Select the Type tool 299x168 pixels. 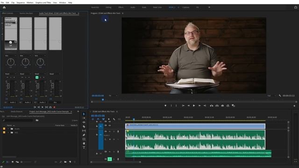(x=84, y=147)
